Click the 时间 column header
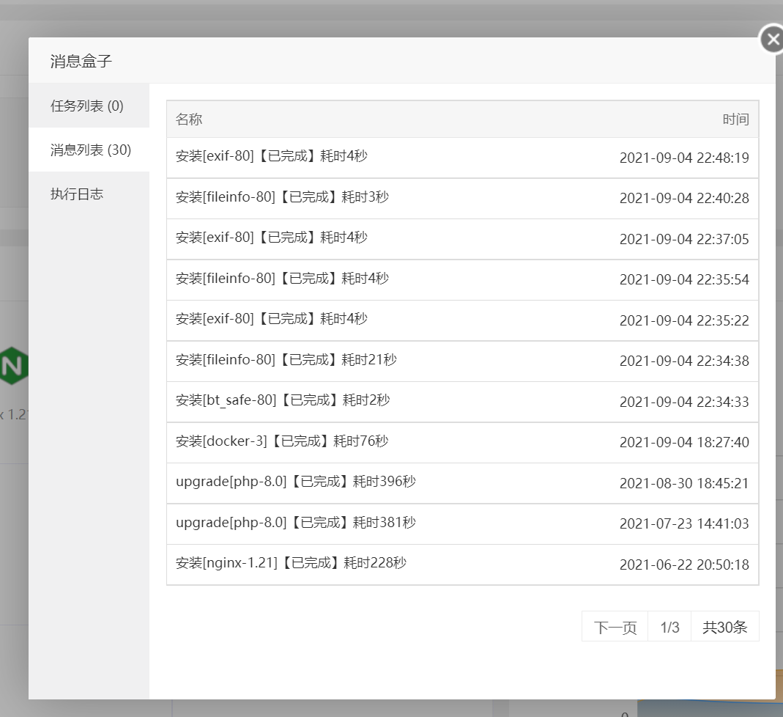Image resolution: width=783 pixels, height=717 pixels. 735,119
